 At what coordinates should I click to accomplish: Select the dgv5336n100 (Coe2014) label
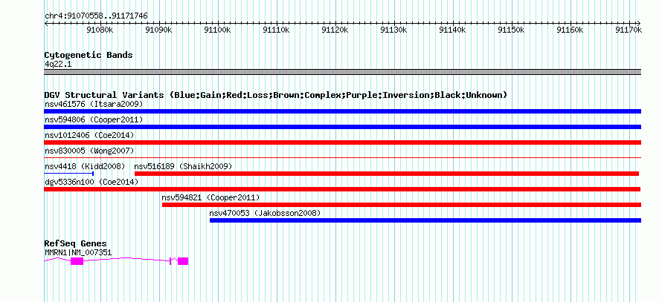pos(91,182)
